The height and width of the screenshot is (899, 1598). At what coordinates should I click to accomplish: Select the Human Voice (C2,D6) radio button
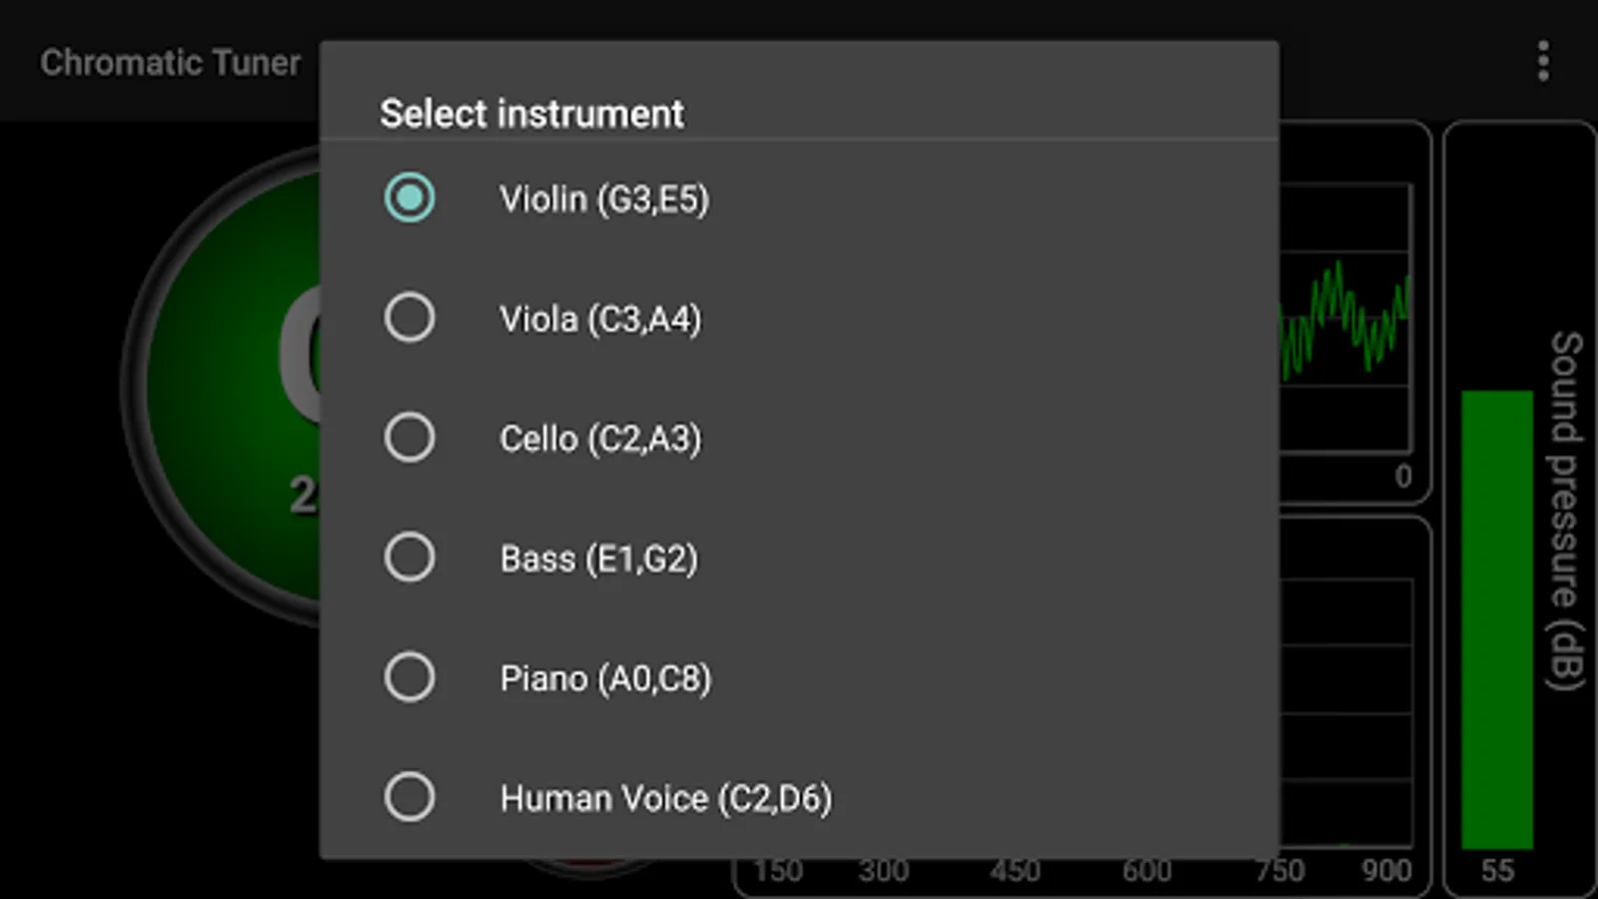point(409,797)
